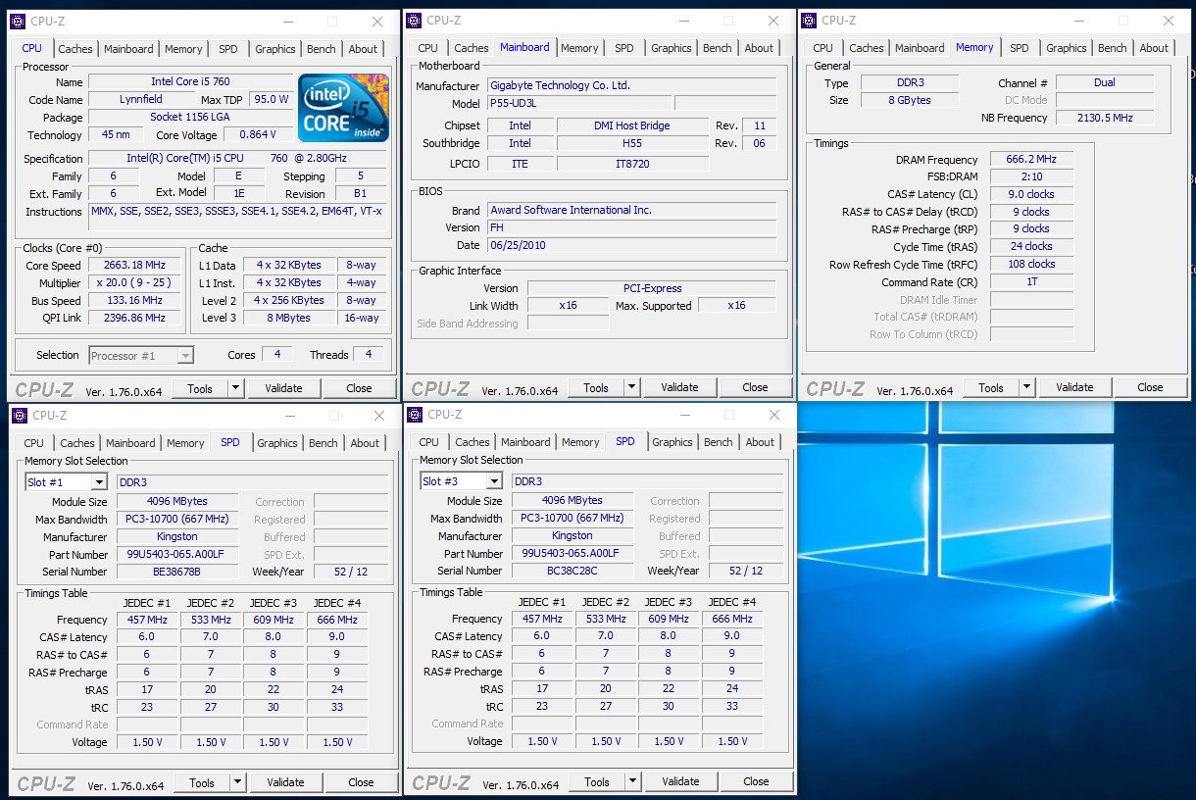Click the QPI Link value 2396.86 MHz
Image resolution: width=1196 pixels, height=800 pixels.
pos(134,318)
